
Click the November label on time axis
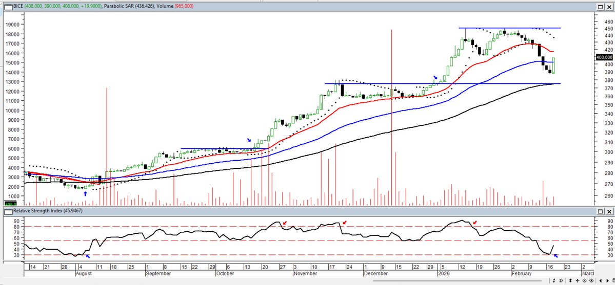[x=306, y=274]
